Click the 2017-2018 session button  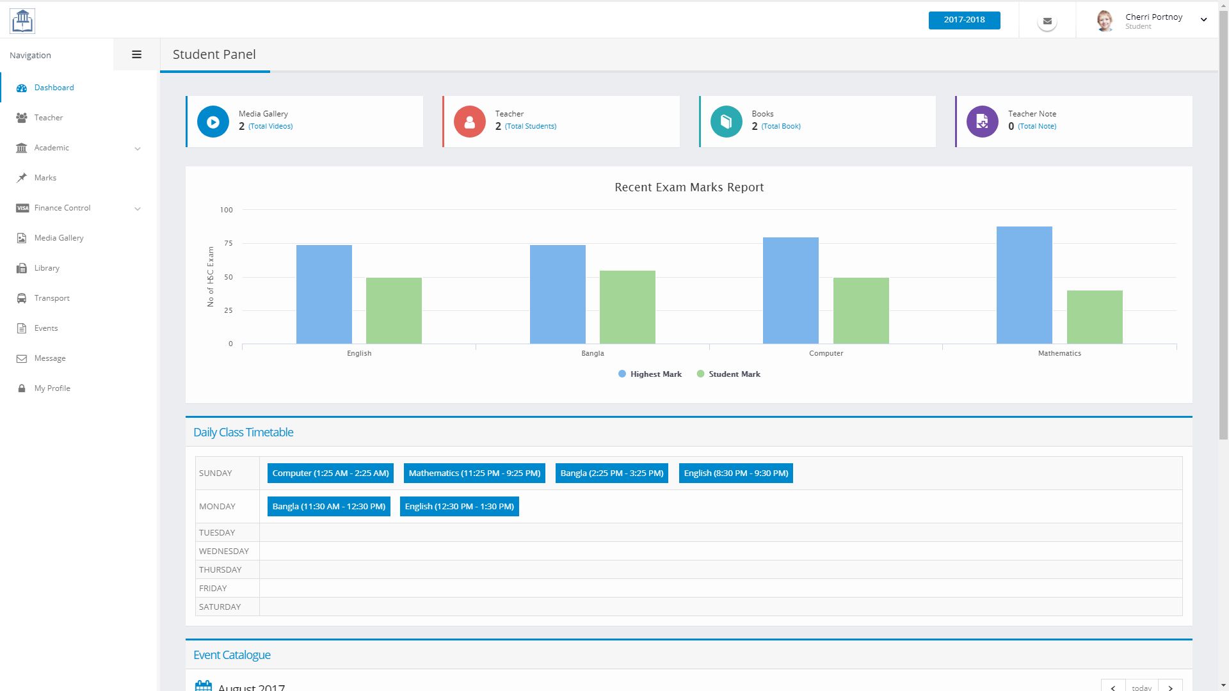(x=964, y=20)
